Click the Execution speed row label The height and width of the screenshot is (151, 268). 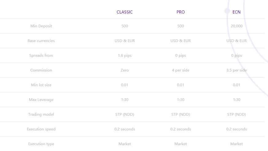(41, 129)
